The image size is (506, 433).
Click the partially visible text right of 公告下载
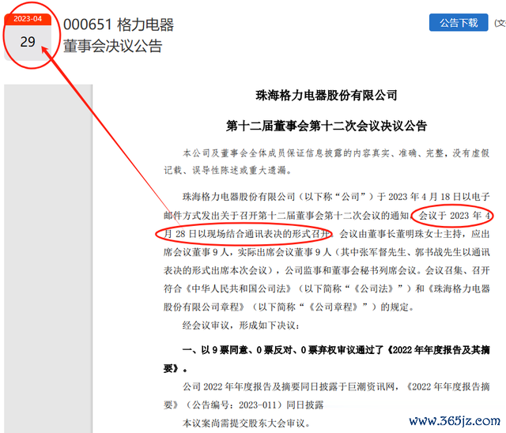500,23
